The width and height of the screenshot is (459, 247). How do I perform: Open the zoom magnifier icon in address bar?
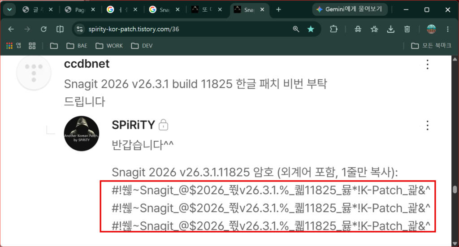pyautogui.click(x=296, y=29)
